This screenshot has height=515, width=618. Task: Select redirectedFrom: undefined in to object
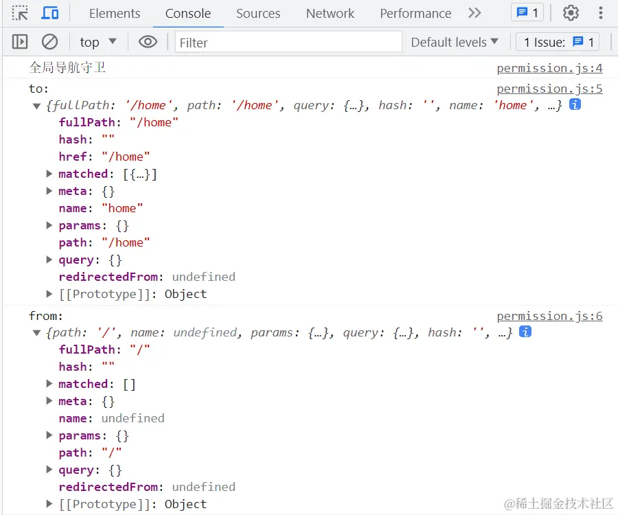point(147,277)
